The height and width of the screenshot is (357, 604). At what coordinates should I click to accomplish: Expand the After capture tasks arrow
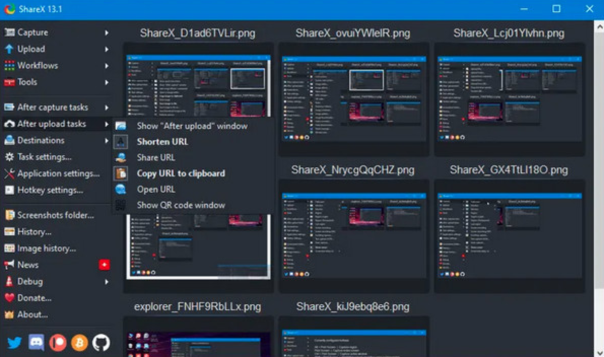click(106, 108)
